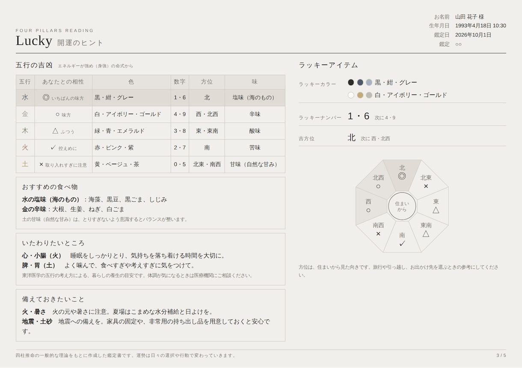This screenshot has height=368, width=522.
Task: Click the large 北 lucky direction value
Action: pyautogui.click(x=352, y=138)
